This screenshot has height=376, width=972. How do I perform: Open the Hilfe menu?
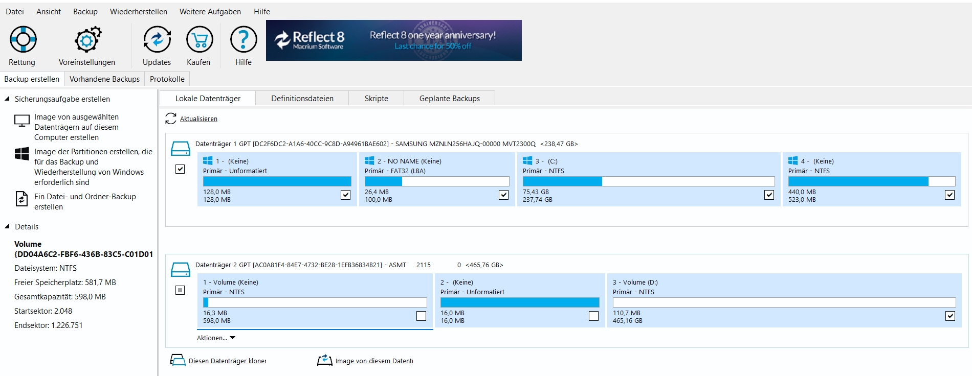pyautogui.click(x=262, y=11)
